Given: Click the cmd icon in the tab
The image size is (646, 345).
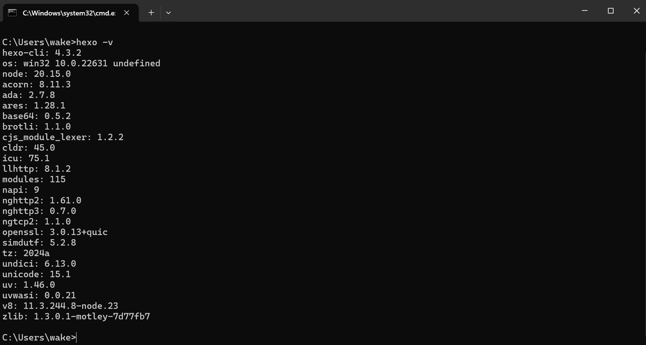Looking at the screenshot, I should point(12,13).
